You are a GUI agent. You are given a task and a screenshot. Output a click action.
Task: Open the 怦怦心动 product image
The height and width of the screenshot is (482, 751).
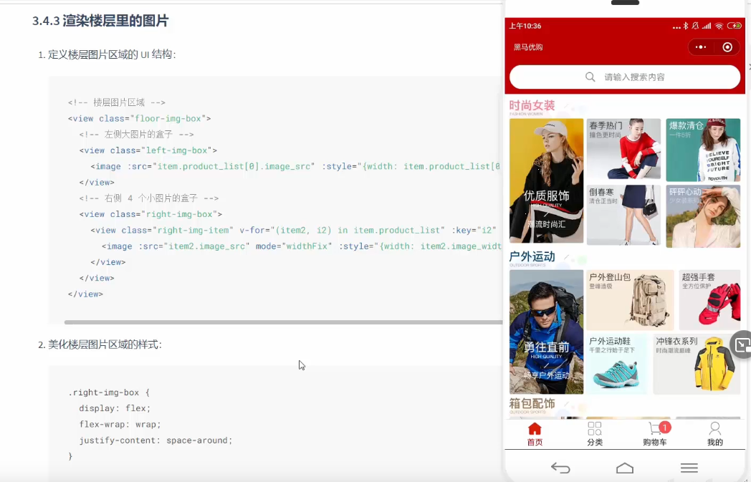703,216
